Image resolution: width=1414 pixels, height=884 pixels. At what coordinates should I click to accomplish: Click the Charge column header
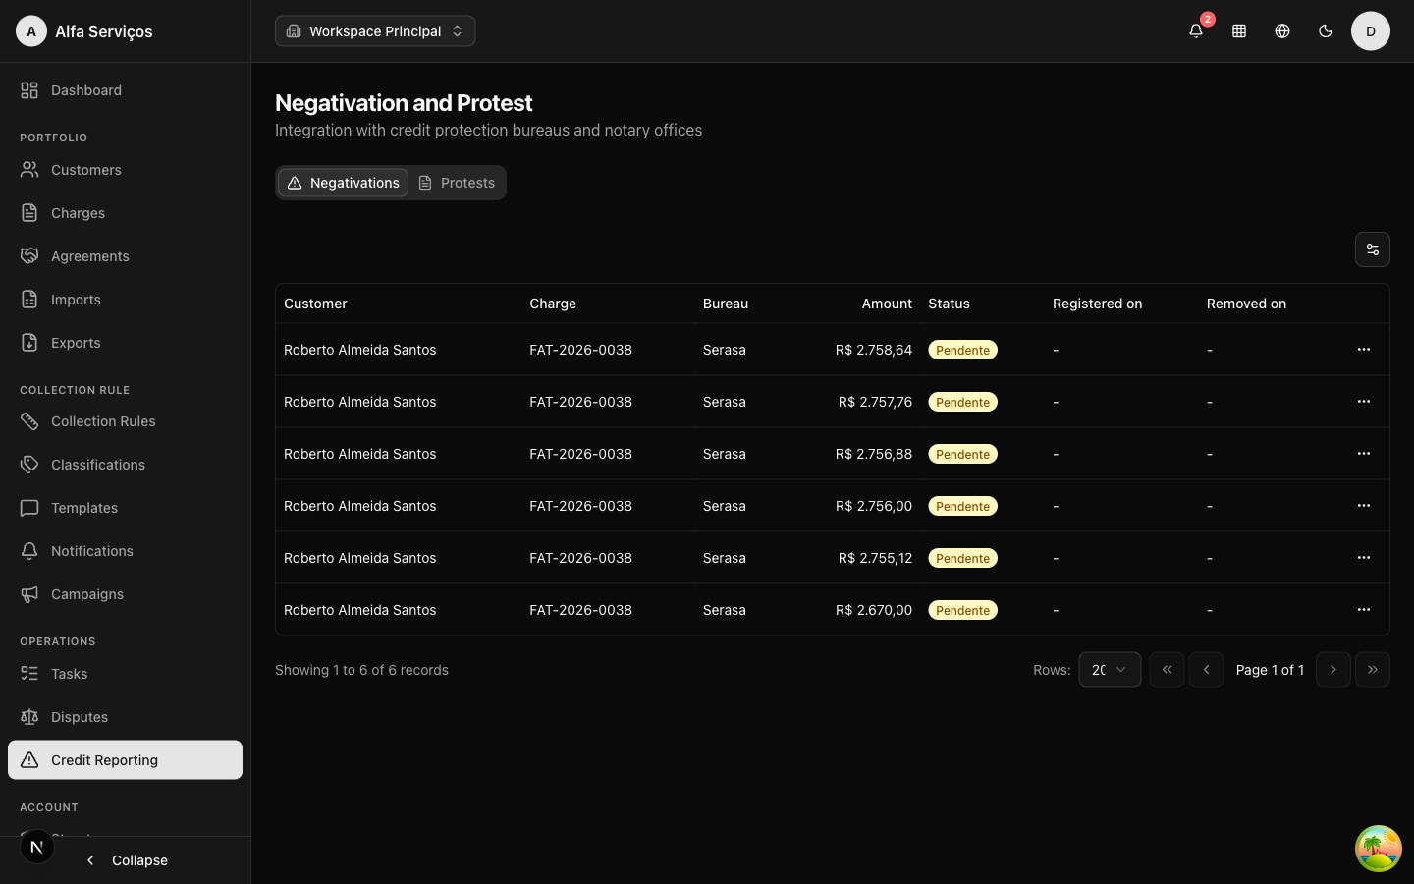pyautogui.click(x=553, y=304)
